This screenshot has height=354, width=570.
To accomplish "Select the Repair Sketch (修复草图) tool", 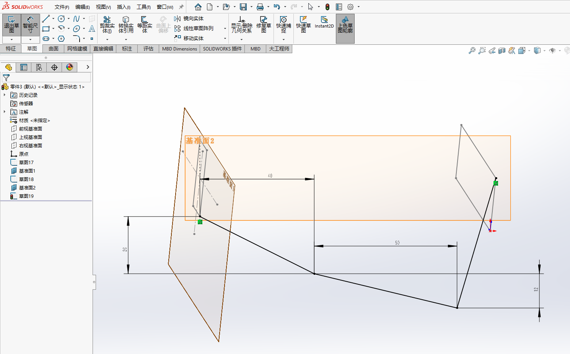I will 264,24.
